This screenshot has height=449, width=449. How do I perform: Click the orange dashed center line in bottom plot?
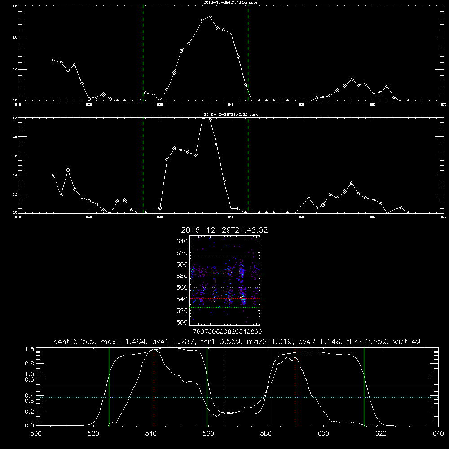224,387
